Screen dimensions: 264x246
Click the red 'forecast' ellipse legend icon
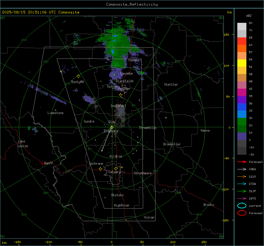point(242,213)
